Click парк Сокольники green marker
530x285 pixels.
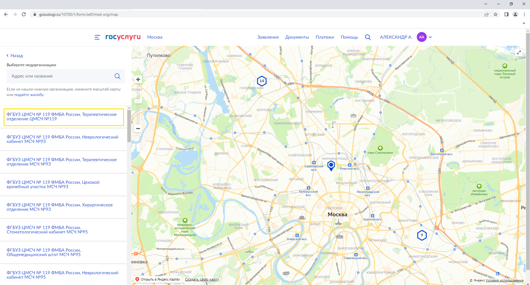(380, 148)
